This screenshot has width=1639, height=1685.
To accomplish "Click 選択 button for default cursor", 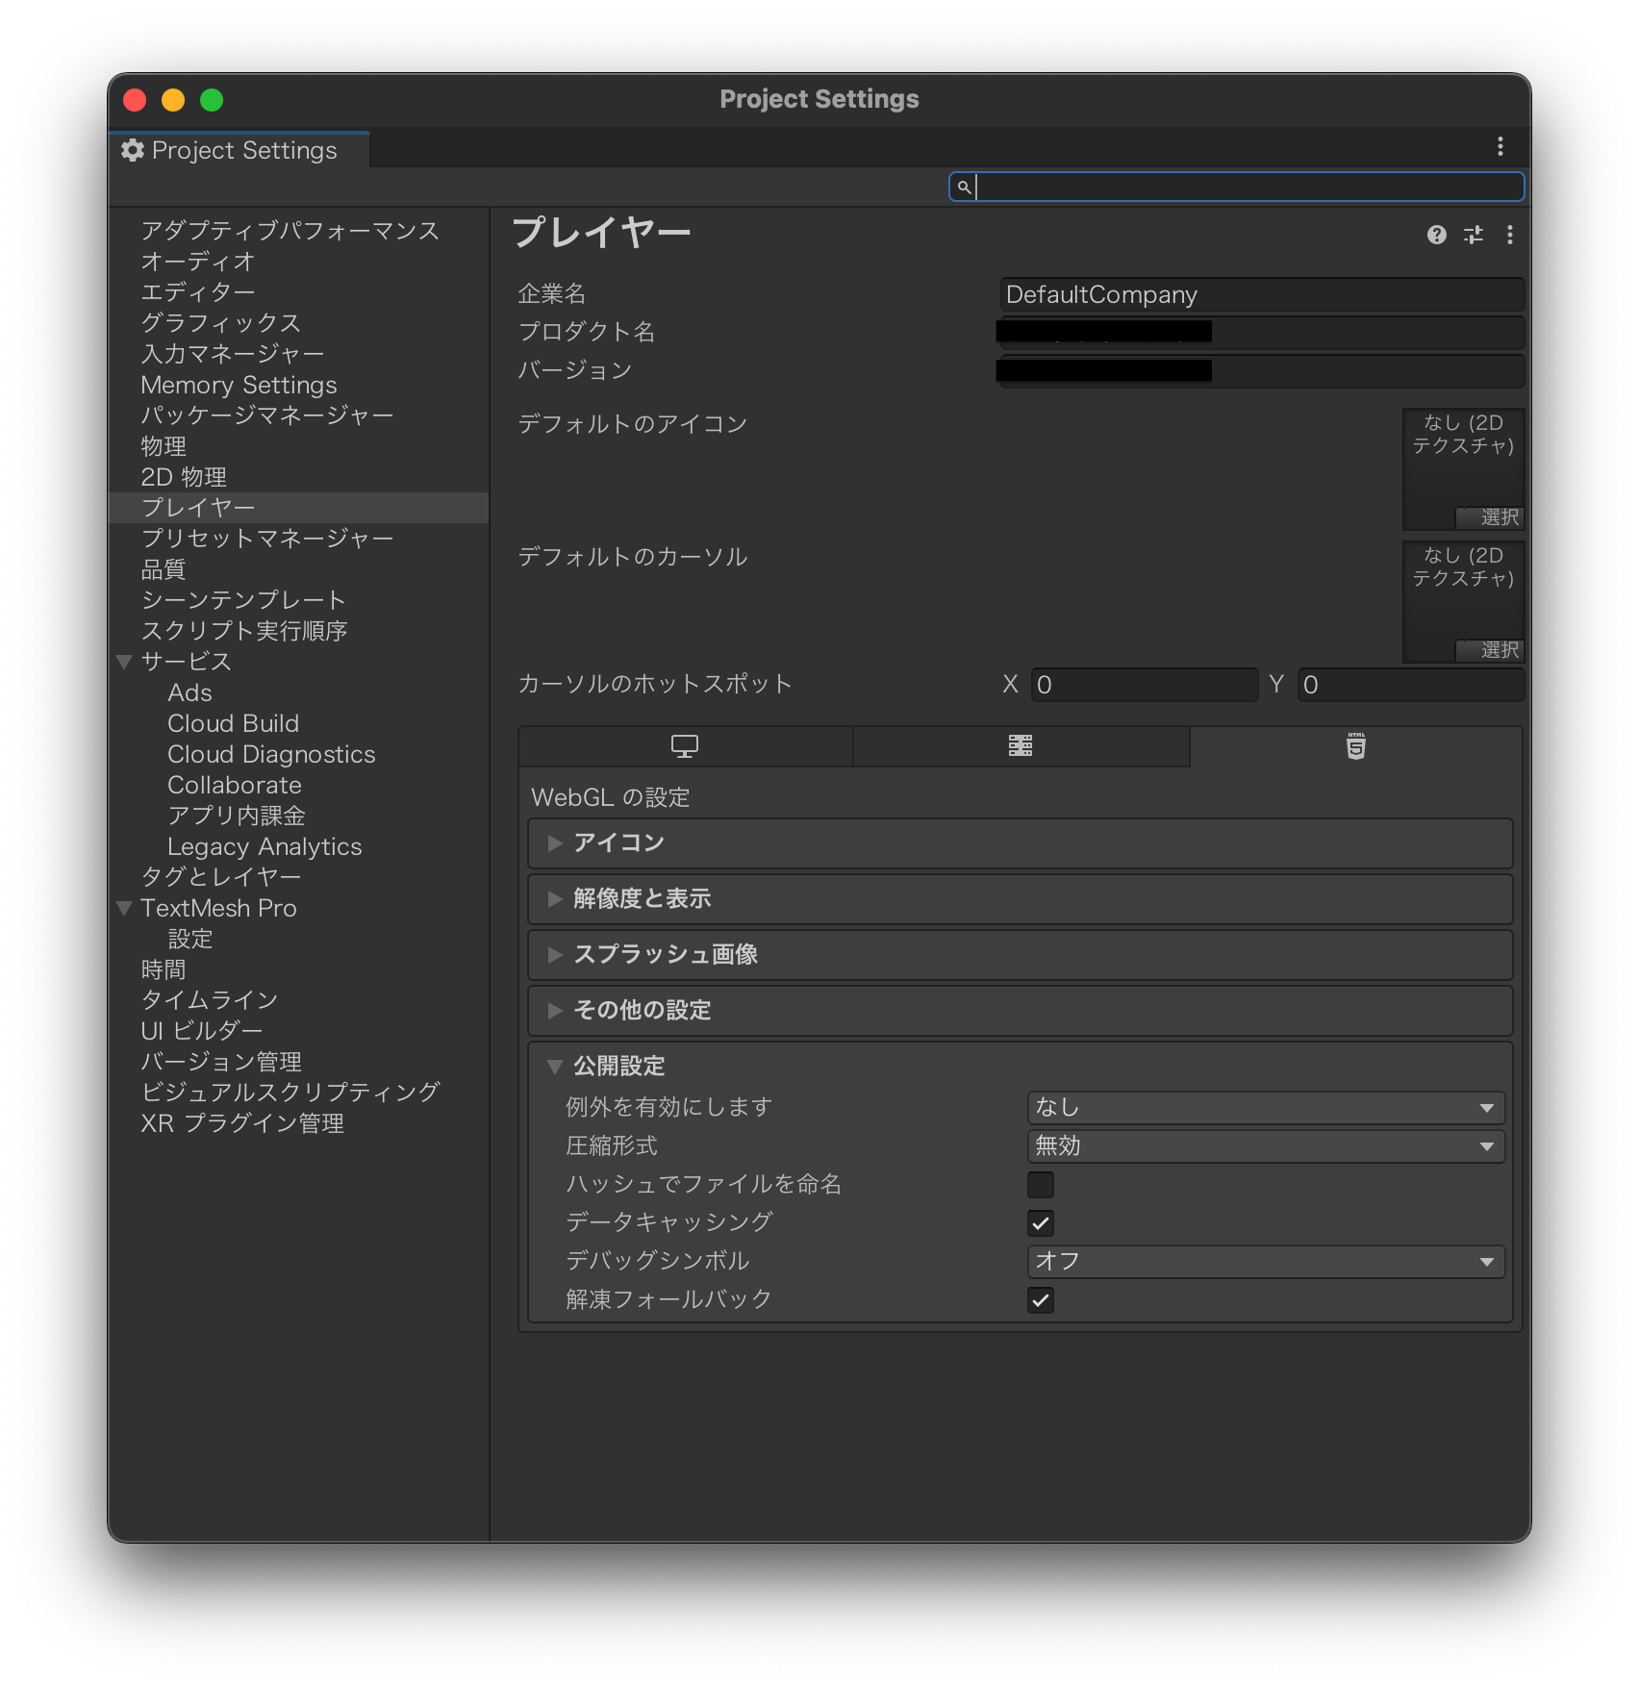I will pos(1490,650).
